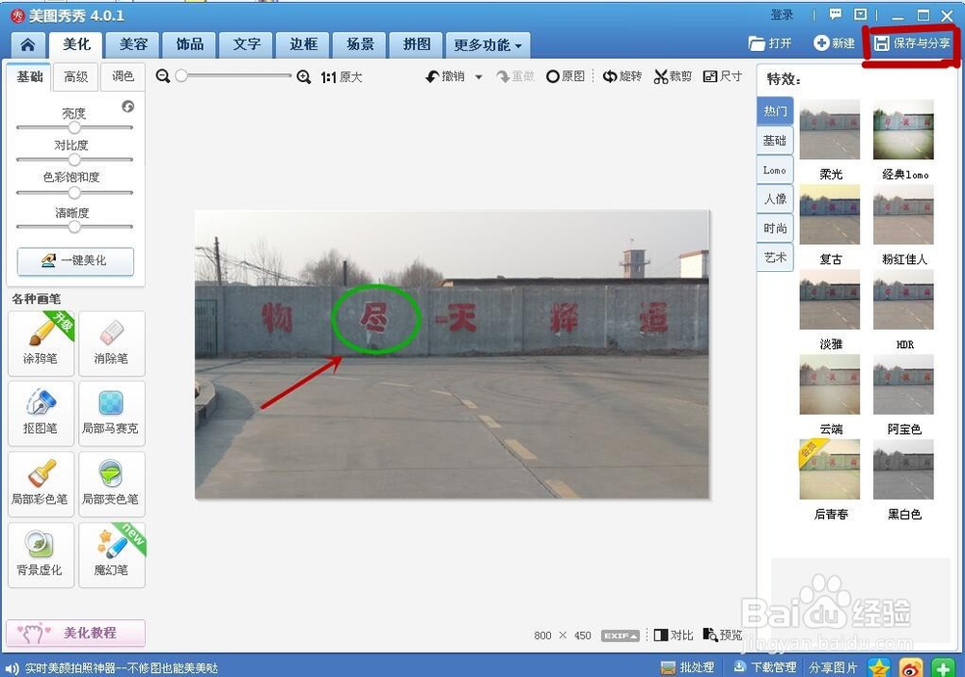Screen dimensions: 965x677
Task: Click 一键美化 one-click beautify button
Action: (x=75, y=260)
